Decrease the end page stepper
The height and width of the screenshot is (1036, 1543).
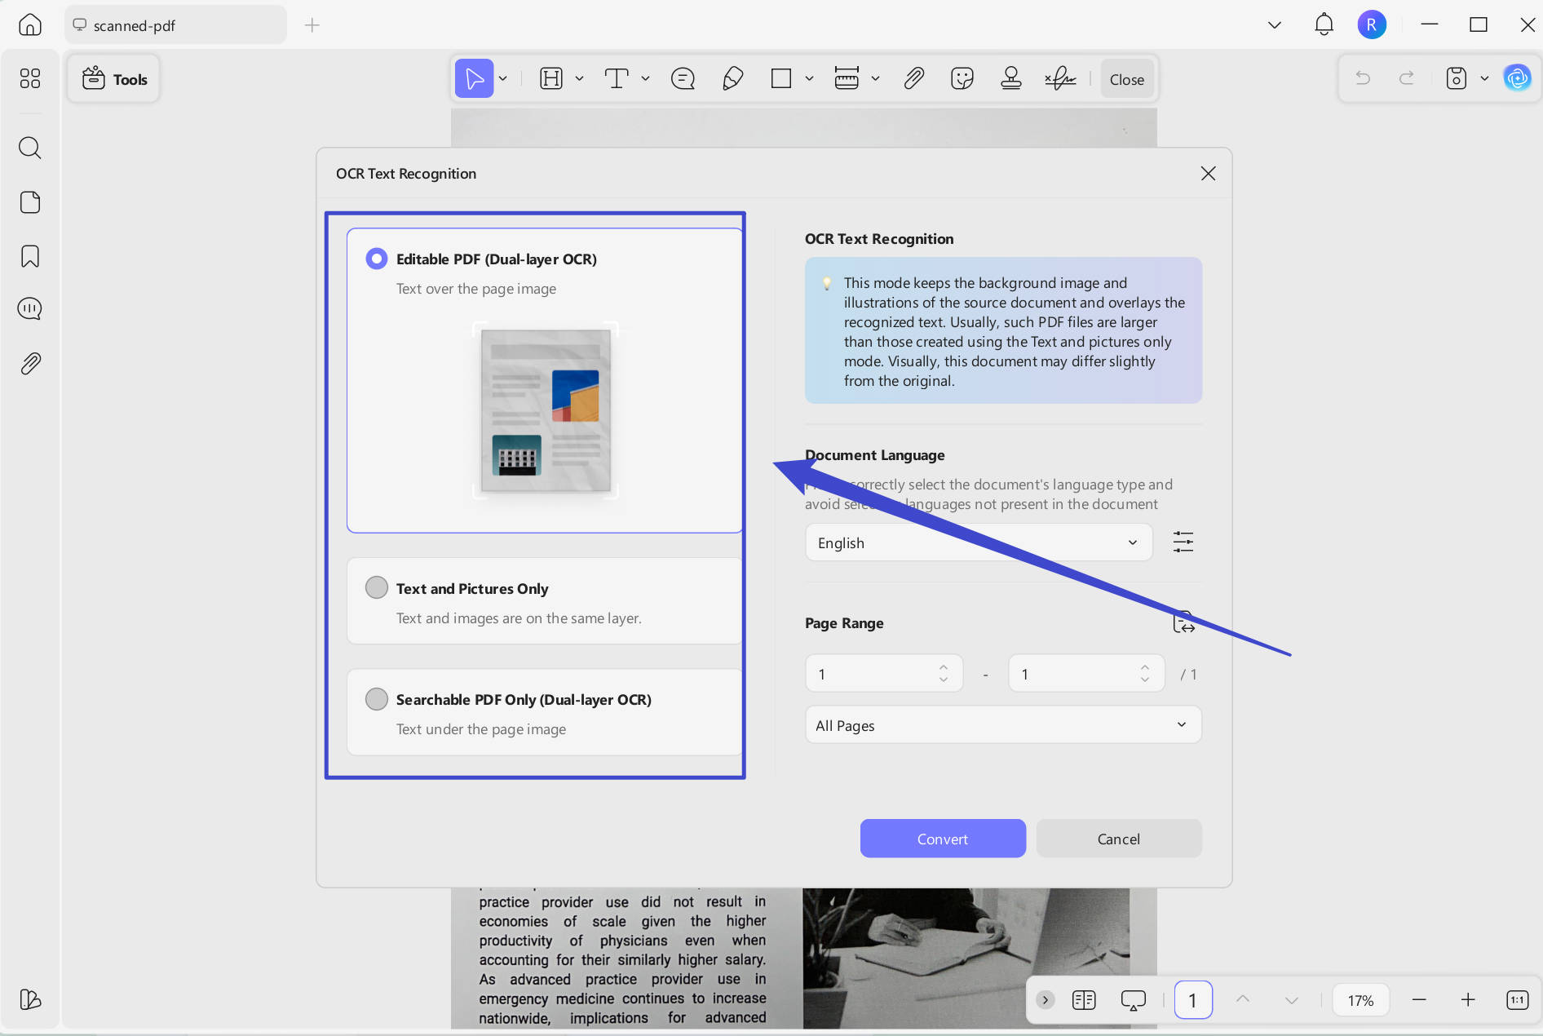(x=1145, y=680)
